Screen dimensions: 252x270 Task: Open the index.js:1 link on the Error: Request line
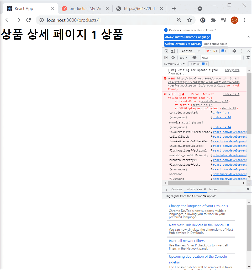point(231,94)
